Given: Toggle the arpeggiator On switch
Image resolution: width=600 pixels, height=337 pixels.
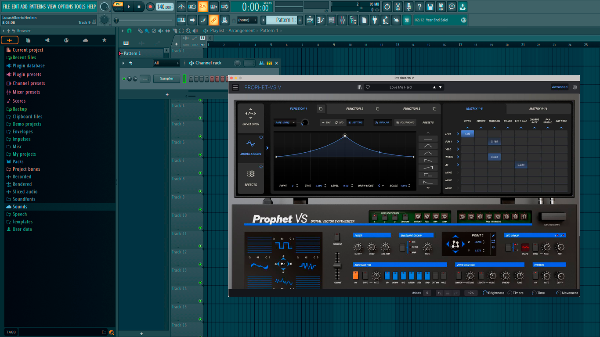Looking at the screenshot, I should pyautogui.click(x=356, y=276).
